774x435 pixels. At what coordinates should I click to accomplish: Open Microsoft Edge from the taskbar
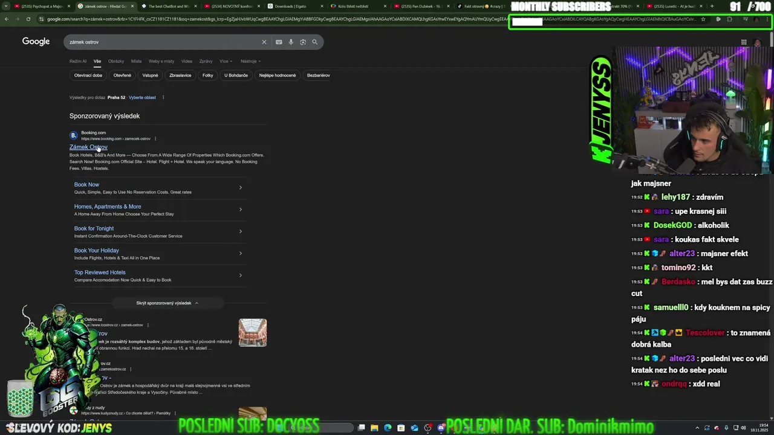388,428
